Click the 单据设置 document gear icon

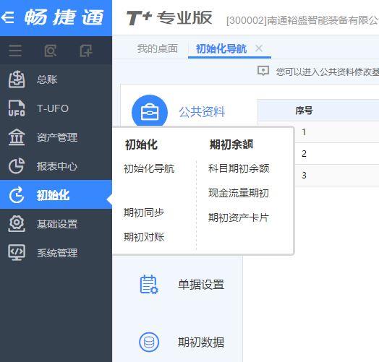point(149,284)
